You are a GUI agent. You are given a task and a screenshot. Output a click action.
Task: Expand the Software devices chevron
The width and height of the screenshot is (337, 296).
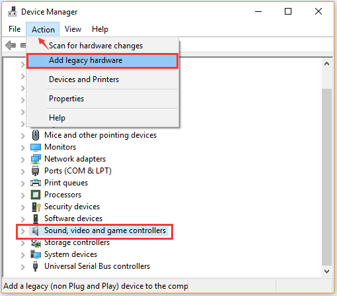coord(22,219)
